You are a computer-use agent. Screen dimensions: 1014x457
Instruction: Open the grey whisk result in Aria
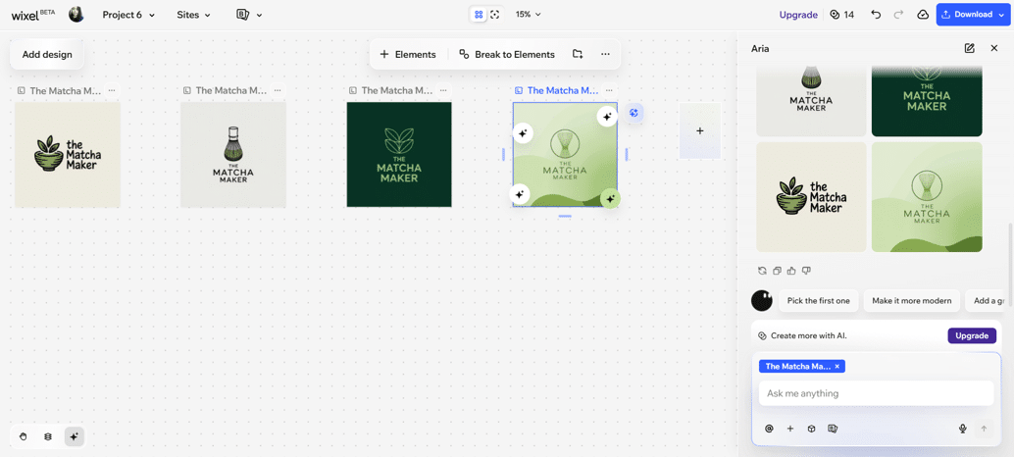(811, 101)
